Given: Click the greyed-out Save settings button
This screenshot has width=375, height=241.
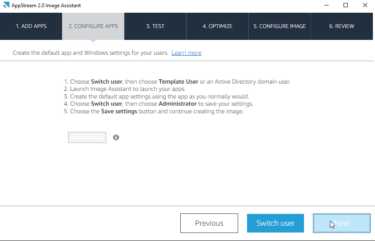Looking at the screenshot, I should pos(87,137).
